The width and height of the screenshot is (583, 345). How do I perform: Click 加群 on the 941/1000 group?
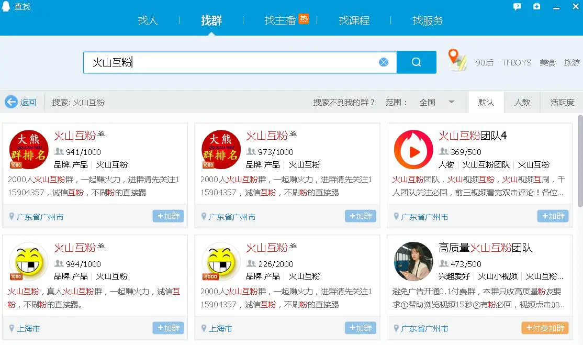click(168, 216)
